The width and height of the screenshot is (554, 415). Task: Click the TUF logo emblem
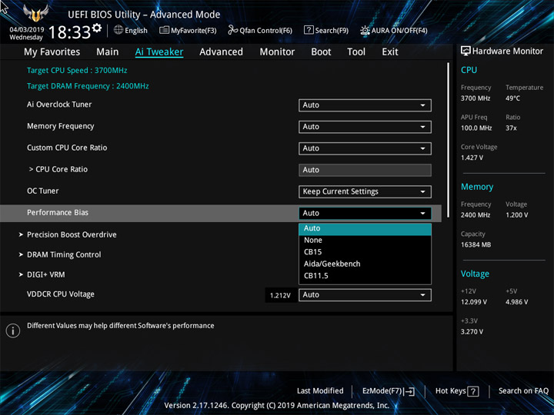coord(35,13)
